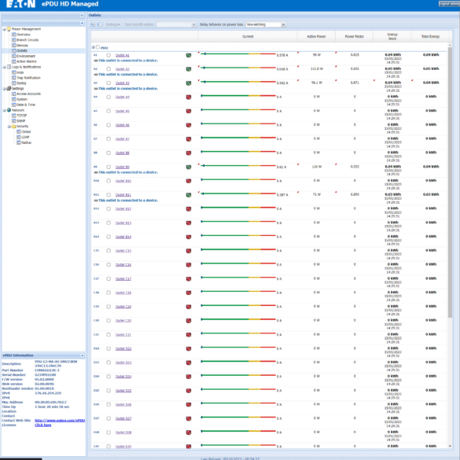Click the green status icon for Outlet A1

[x=189, y=55]
